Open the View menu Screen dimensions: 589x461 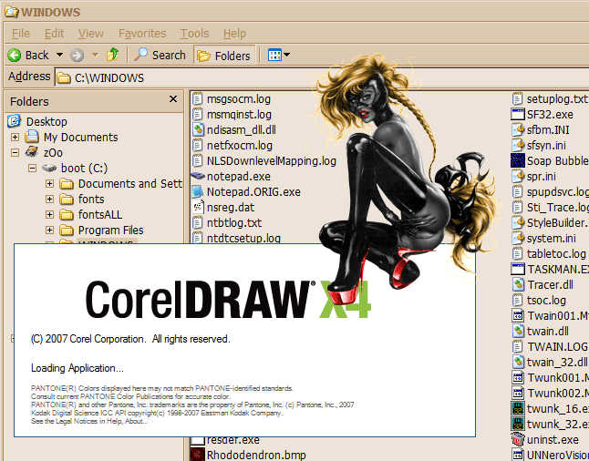pos(91,34)
